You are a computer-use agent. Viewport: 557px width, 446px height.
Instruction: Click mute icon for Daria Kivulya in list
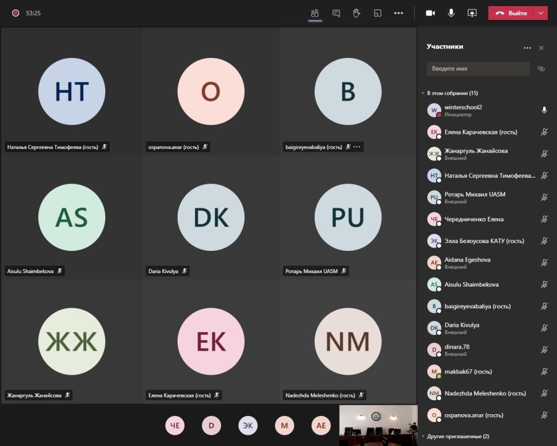[544, 328]
